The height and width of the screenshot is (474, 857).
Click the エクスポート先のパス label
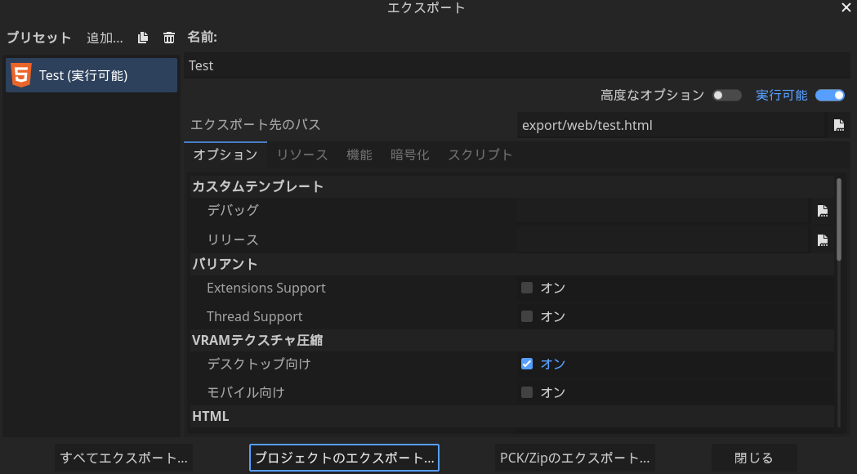255,125
